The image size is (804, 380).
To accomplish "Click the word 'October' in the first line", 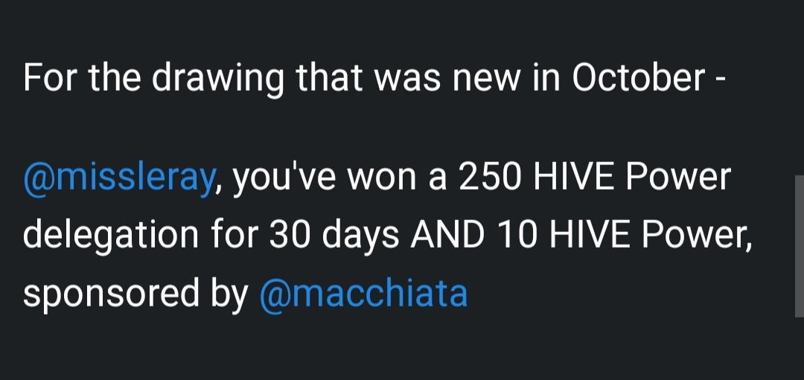I will click(639, 77).
